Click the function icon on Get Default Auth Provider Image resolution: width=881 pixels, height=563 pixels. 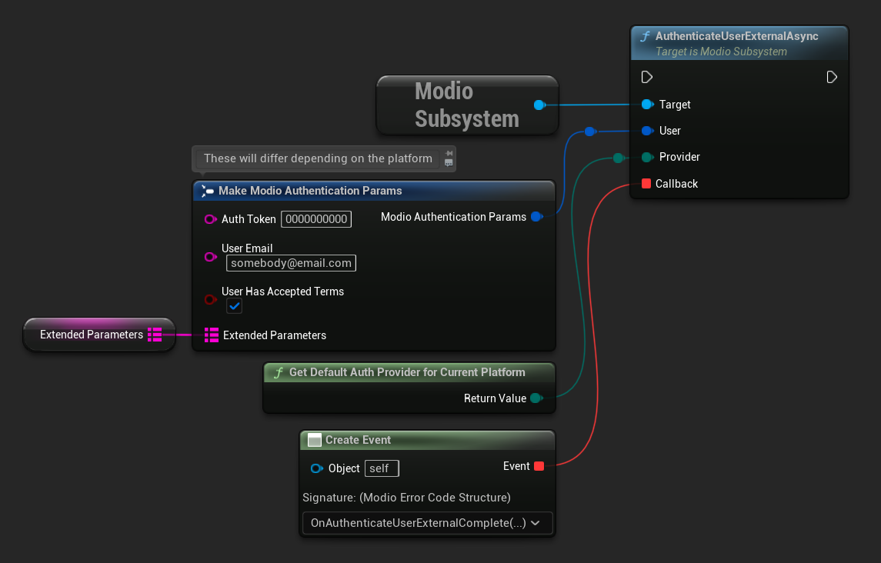[x=279, y=372]
